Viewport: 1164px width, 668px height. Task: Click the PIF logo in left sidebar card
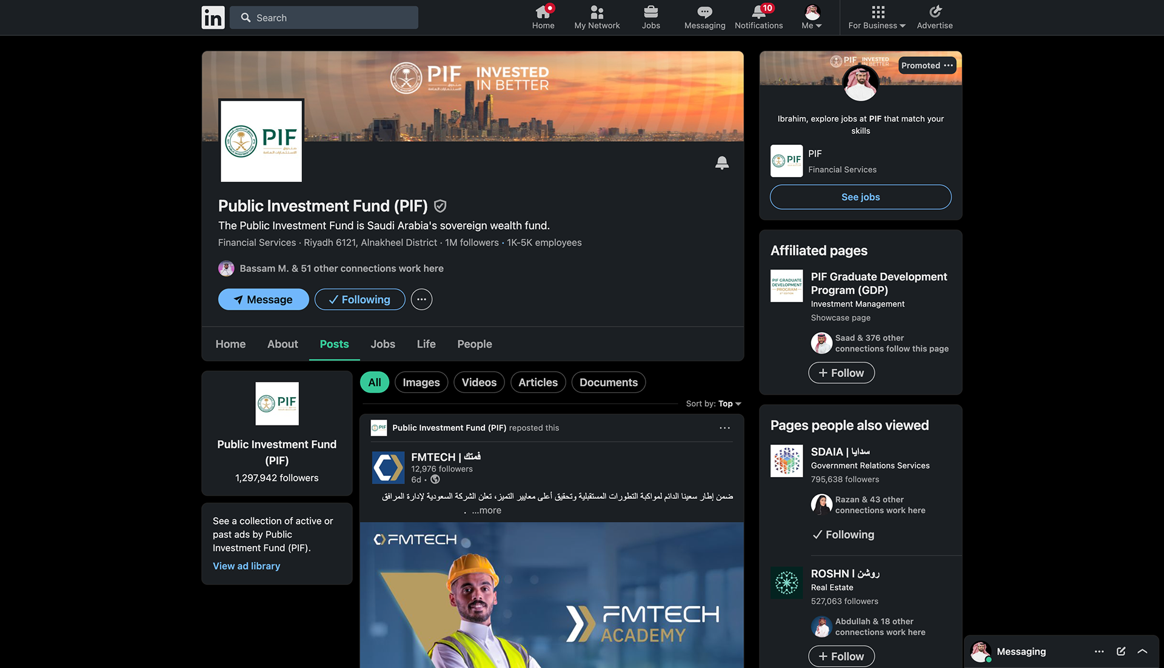tap(277, 403)
